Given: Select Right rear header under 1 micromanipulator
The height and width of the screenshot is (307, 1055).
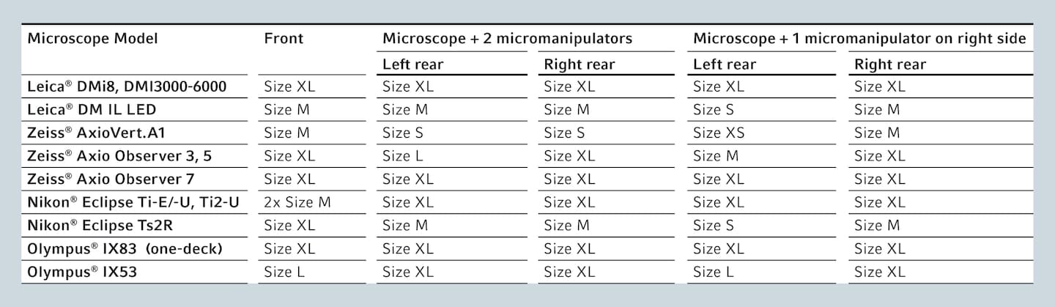Looking at the screenshot, I should click(x=890, y=64).
